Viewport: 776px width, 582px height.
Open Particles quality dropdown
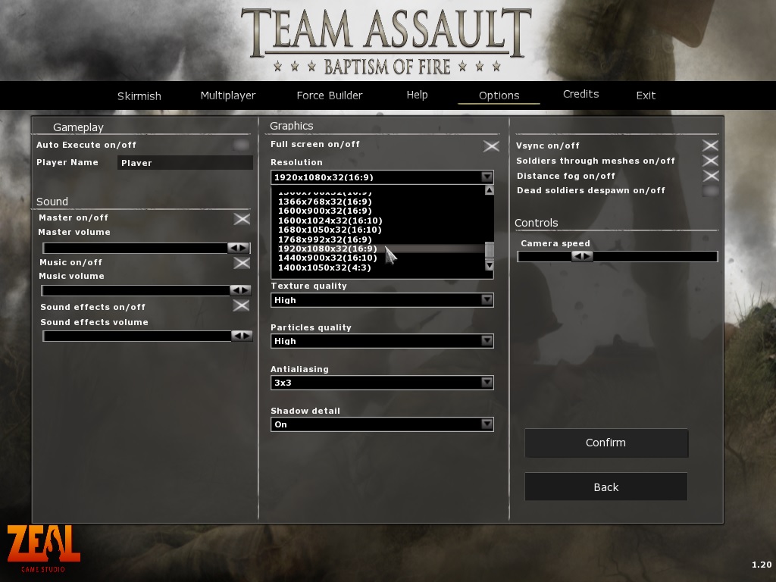coord(487,340)
